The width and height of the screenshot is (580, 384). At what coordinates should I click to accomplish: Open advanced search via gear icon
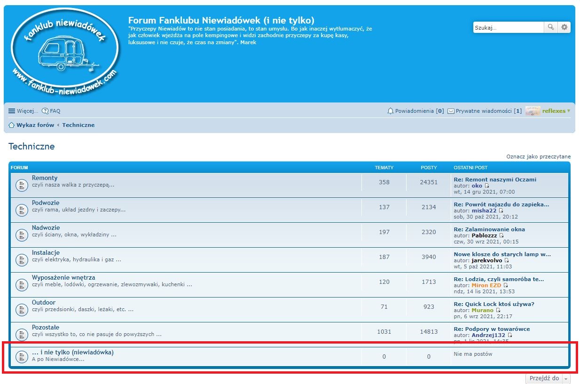pos(564,28)
